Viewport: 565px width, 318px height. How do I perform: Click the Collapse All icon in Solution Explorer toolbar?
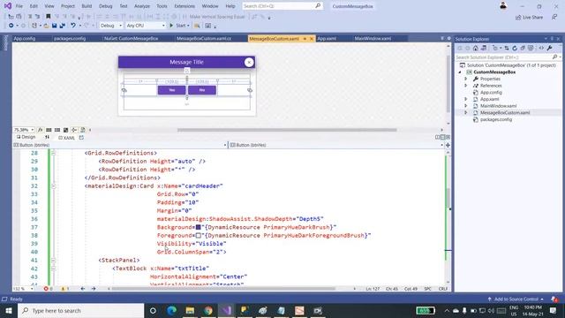tap(523, 48)
